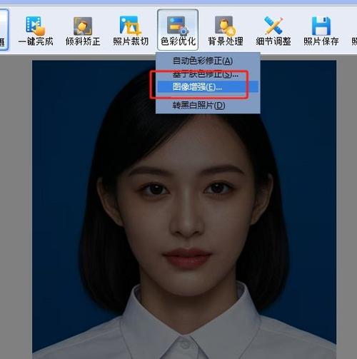357x359 pixels.
Task: Click the 色彩优化 color optimization icon
Action: [178, 25]
